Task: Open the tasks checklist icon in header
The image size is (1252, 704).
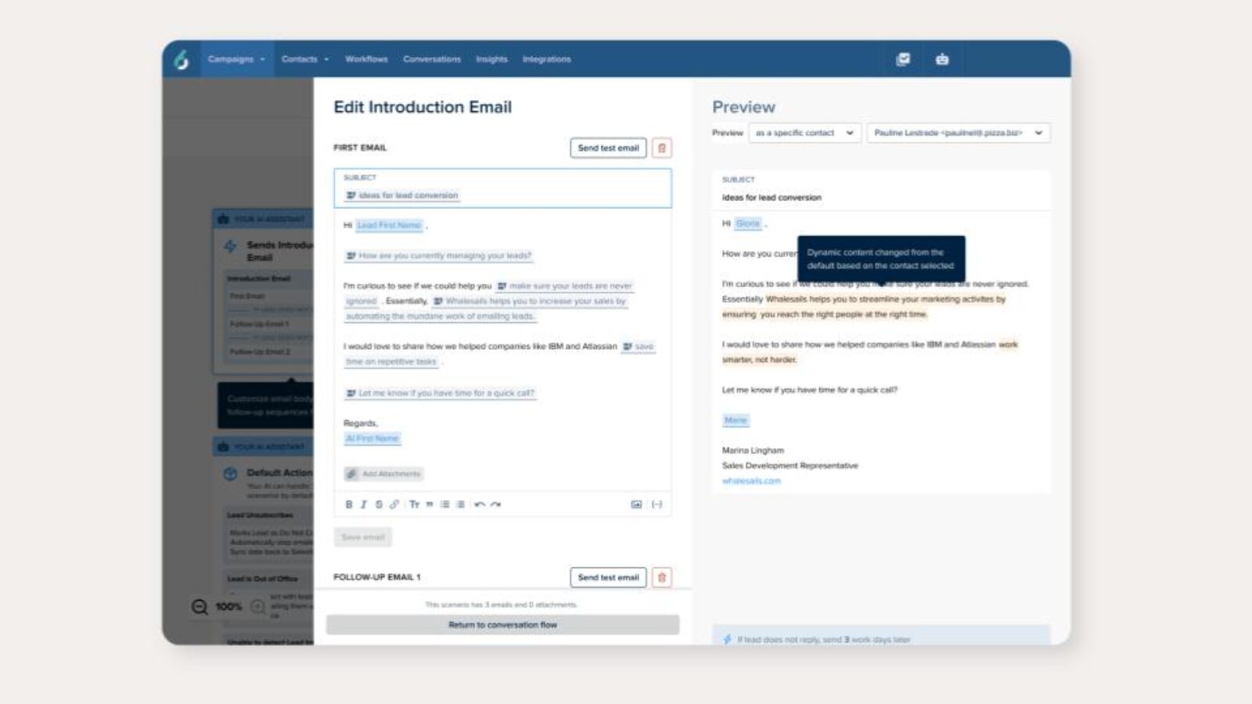Action: [x=903, y=59]
